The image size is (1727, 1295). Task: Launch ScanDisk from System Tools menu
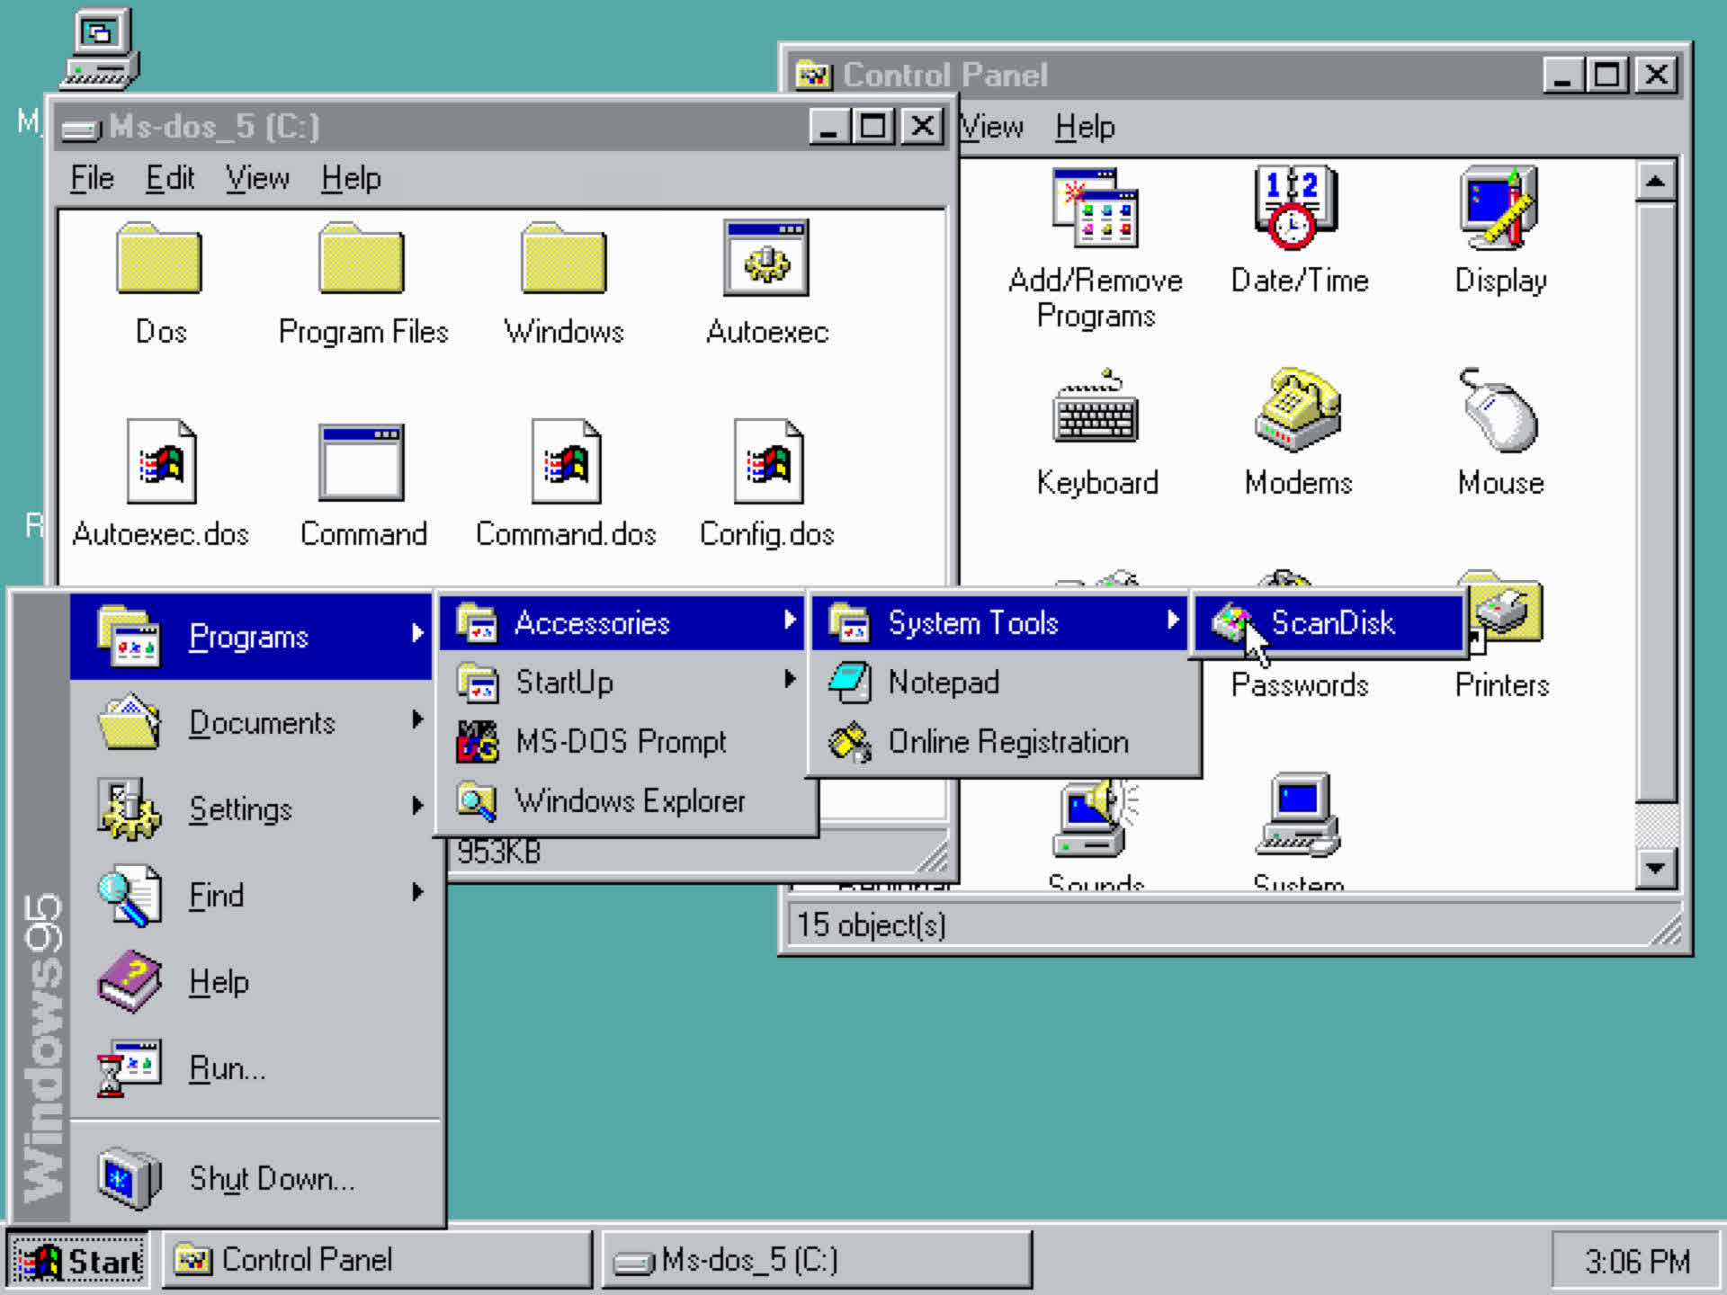click(1329, 622)
